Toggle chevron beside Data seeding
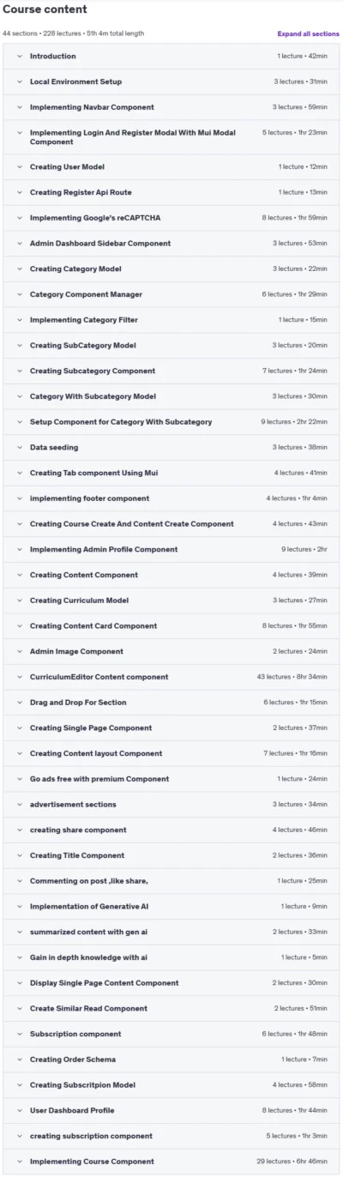This screenshot has height=1177, width=343. [19, 447]
